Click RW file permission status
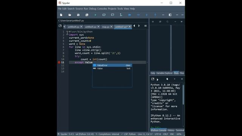The width and height of the screenshot is (242, 136). click(x=172, y=134)
